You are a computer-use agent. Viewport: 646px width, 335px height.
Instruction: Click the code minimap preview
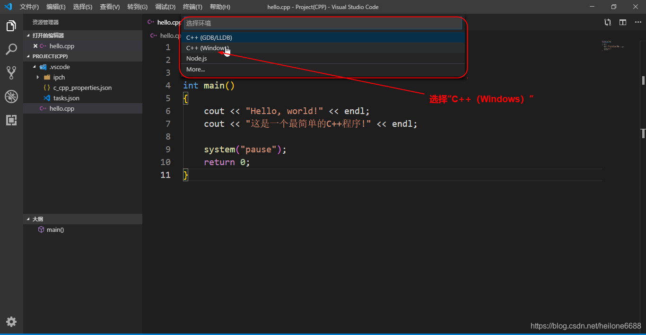[613, 46]
